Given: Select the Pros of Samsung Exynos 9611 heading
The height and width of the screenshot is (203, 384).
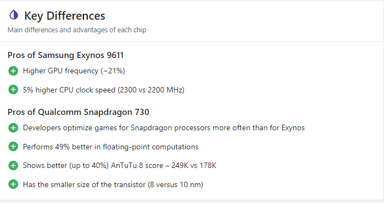Looking at the screenshot, I should point(65,55).
